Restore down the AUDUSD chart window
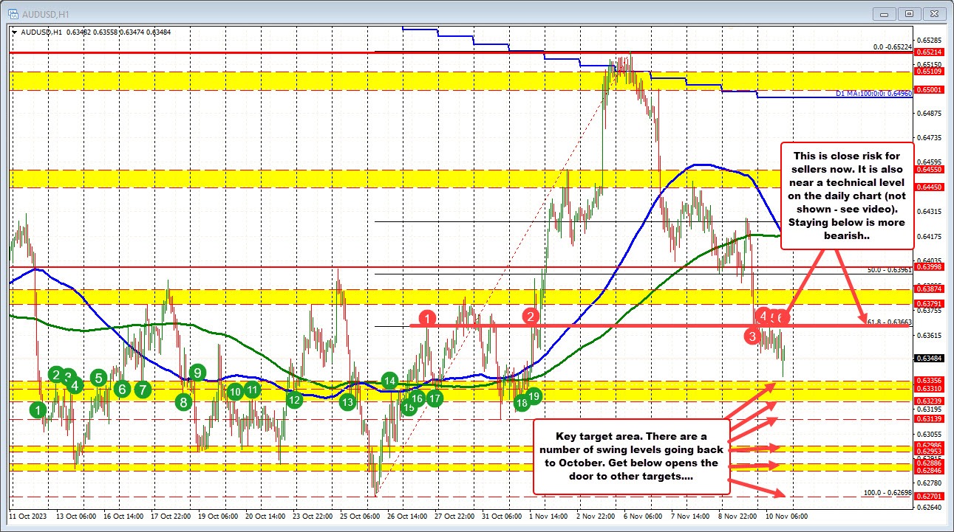The height and width of the screenshot is (532, 954). [x=910, y=13]
